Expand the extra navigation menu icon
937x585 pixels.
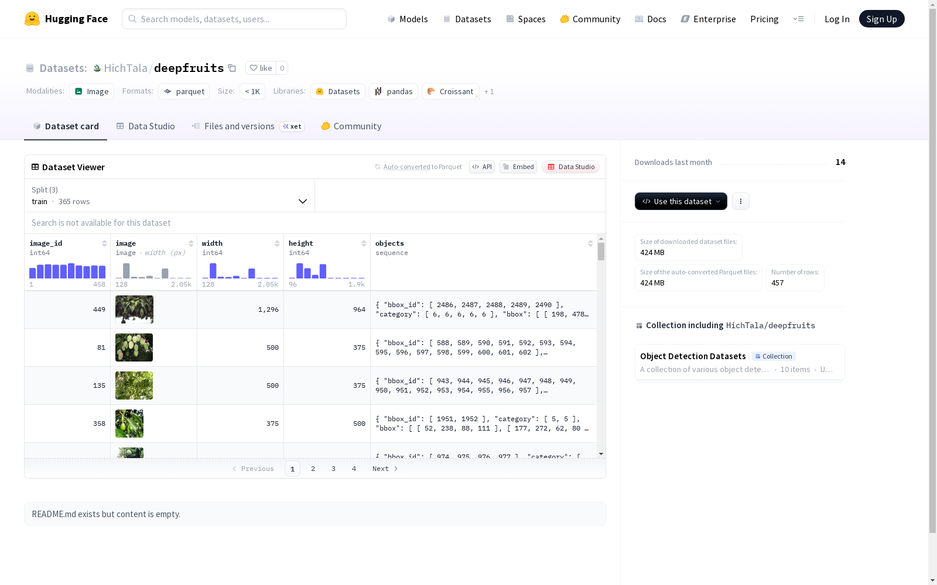click(x=798, y=19)
